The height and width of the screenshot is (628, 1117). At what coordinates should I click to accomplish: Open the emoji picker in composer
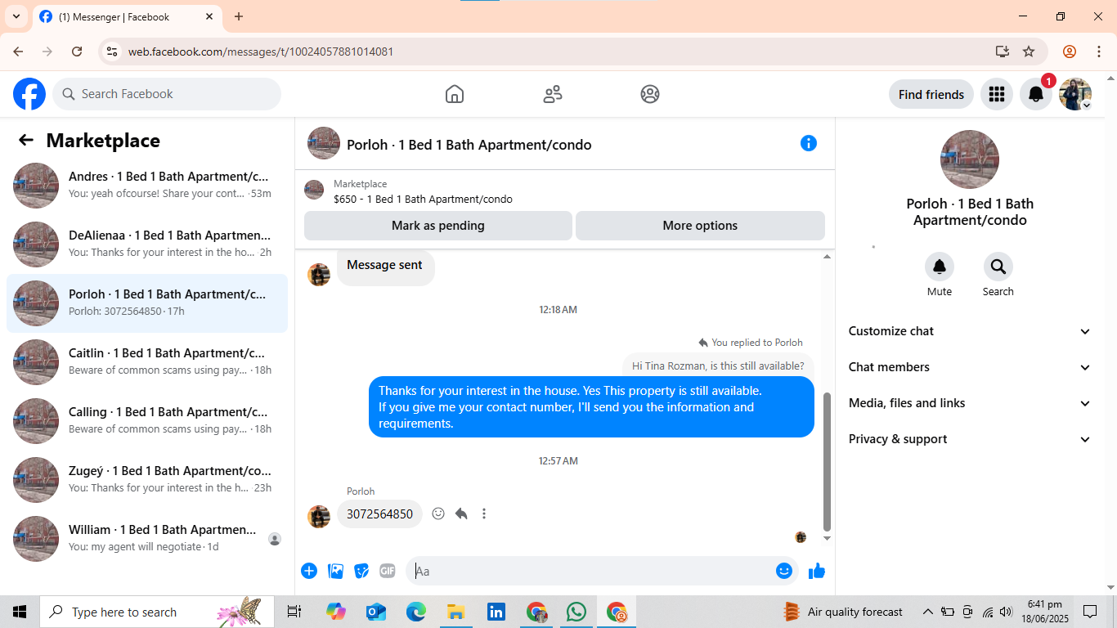tap(784, 571)
